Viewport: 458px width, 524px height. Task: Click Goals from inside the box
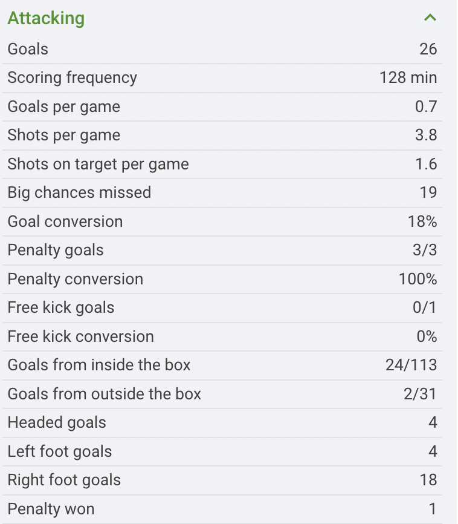98,365
